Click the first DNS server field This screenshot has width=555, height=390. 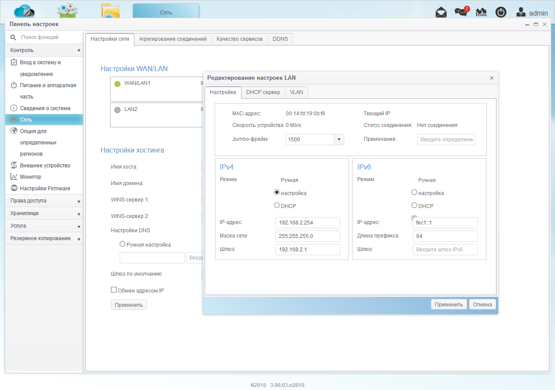152,258
